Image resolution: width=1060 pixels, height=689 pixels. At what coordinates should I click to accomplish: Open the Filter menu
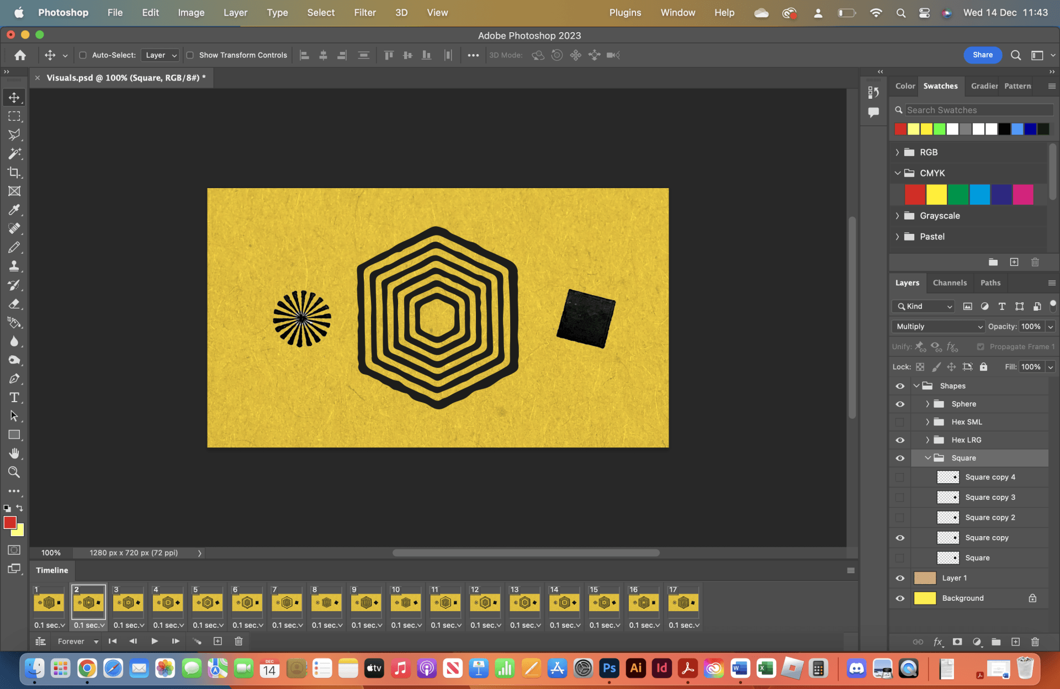(364, 13)
